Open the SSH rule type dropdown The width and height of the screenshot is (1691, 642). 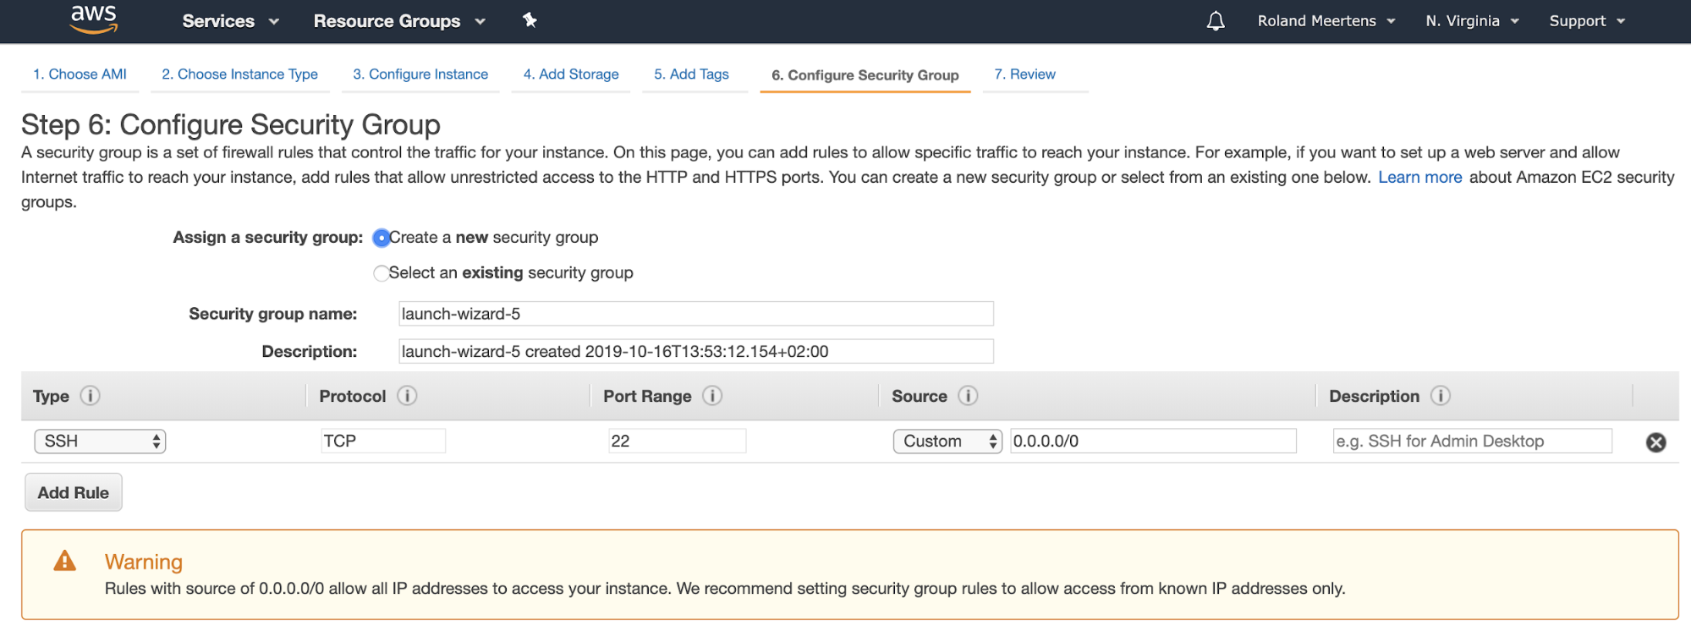pyautogui.click(x=100, y=442)
